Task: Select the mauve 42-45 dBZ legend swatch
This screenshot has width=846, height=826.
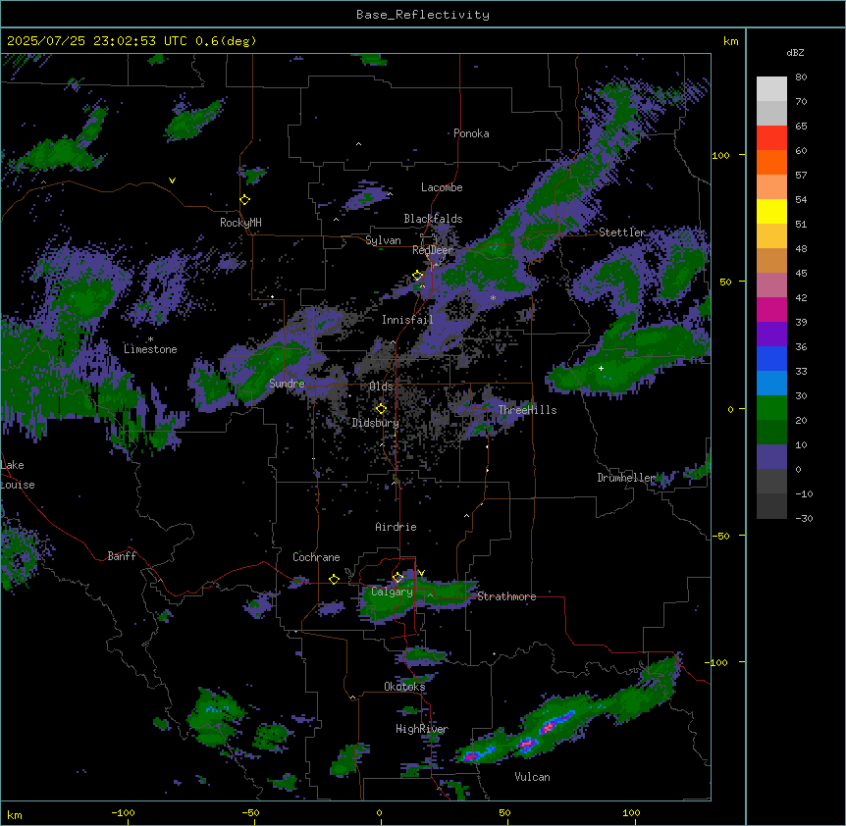Action: click(771, 285)
